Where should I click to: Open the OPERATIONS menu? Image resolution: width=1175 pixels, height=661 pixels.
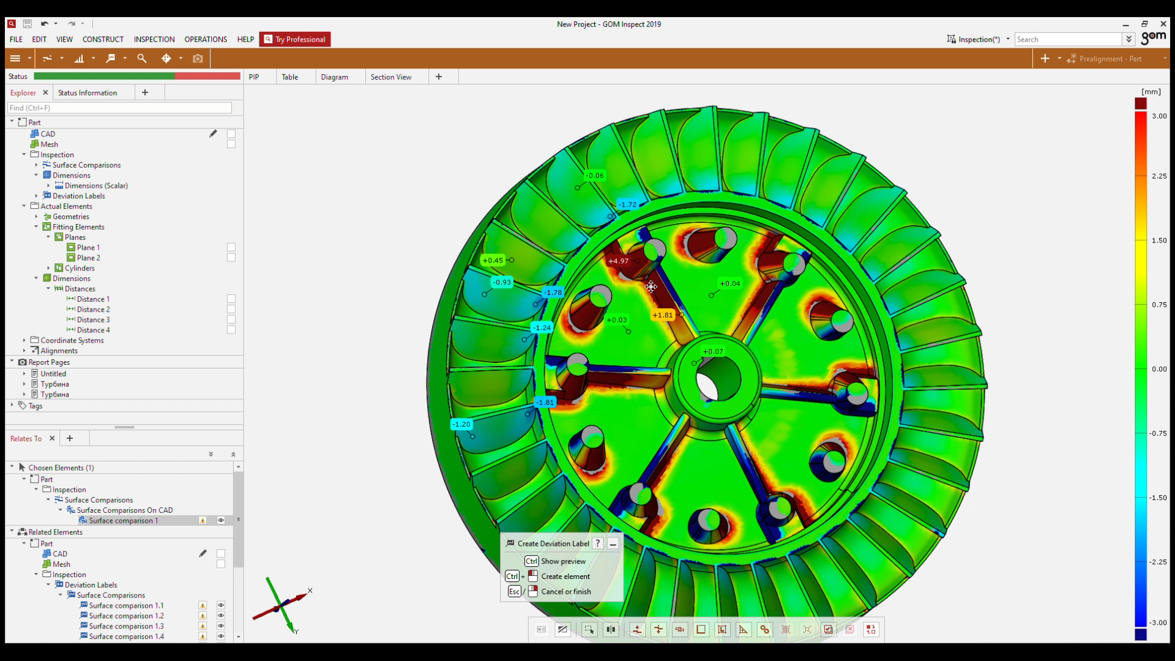pos(206,39)
